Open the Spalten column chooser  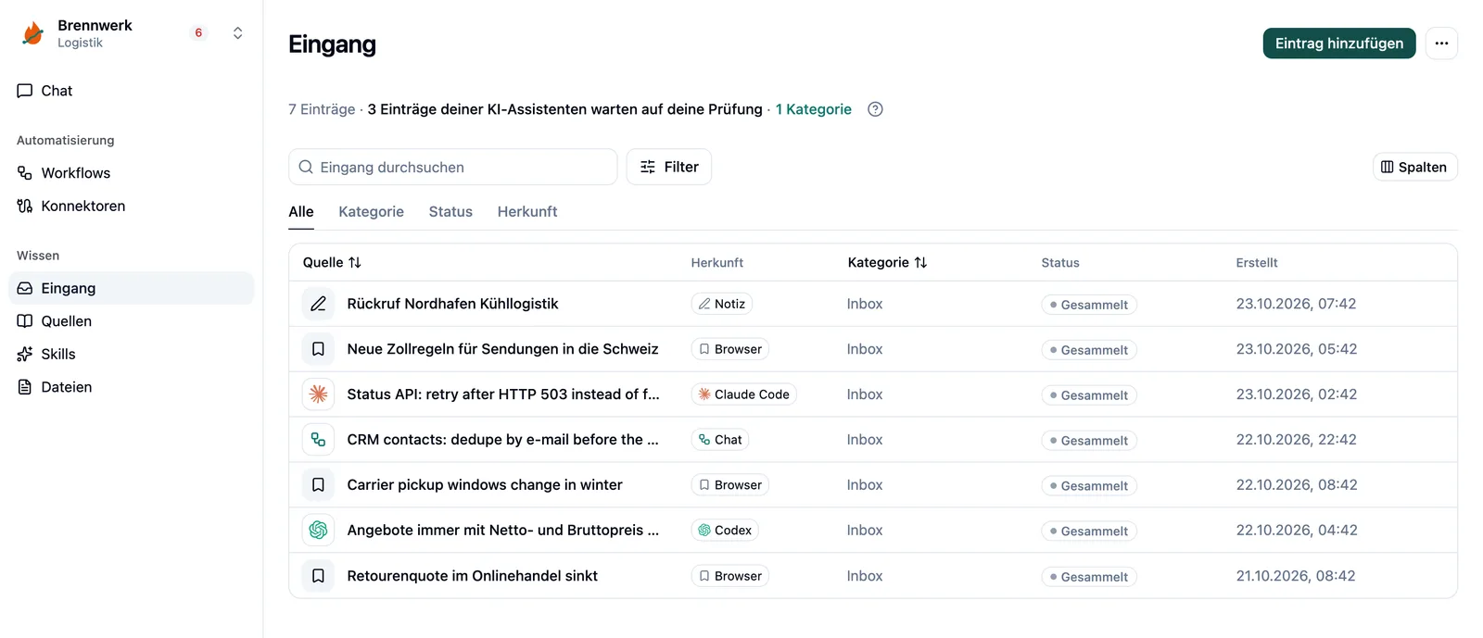point(1414,167)
